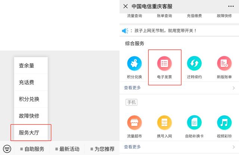Select 故障快修 in the popup menu
The width and height of the screenshot is (239, 155).
point(31,116)
